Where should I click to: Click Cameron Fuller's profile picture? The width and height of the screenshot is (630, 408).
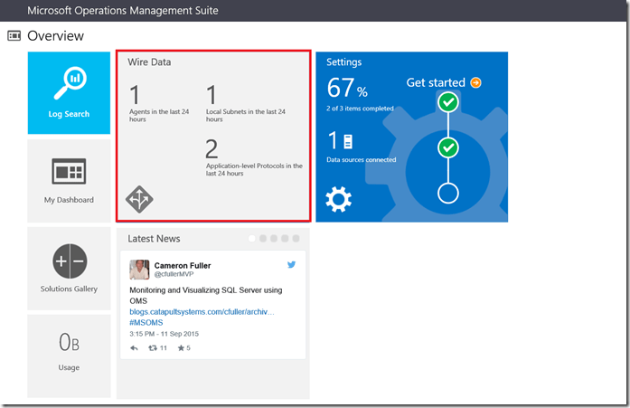pos(139,270)
